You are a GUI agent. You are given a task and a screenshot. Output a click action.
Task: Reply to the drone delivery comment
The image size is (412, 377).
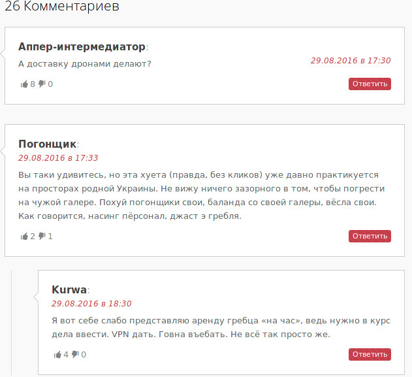pyautogui.click(x=370, y=84)
